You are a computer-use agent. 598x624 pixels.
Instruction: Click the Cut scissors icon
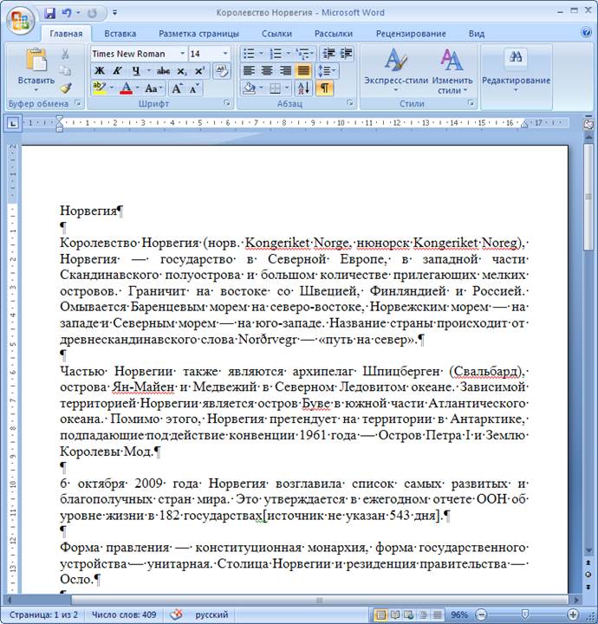66,54
